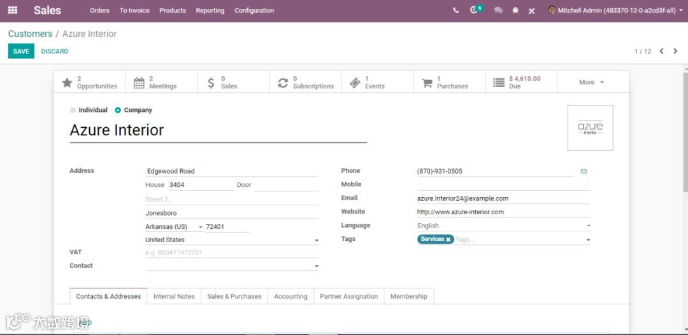The height and width of the screenshot is (335, 688).
Task: Go to previous customer record arrow
Action: 662,51
